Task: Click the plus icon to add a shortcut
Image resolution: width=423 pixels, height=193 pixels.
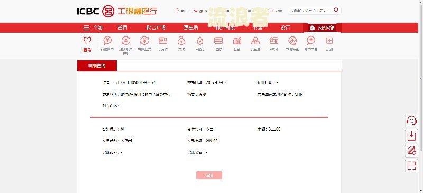Action: 329,41
